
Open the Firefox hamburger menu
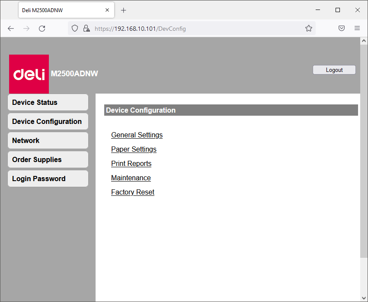click(x=357, y=29)
